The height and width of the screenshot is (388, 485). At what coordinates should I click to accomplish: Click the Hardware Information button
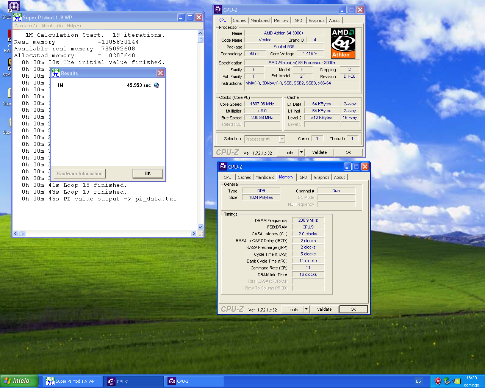pos(80,173)
